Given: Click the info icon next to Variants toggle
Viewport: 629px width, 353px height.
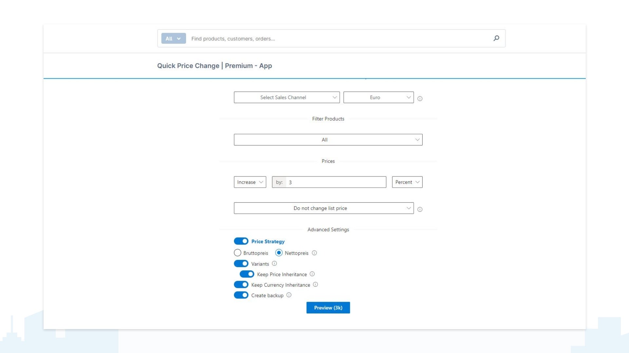Looking at the screenshot, I should 275,263.
